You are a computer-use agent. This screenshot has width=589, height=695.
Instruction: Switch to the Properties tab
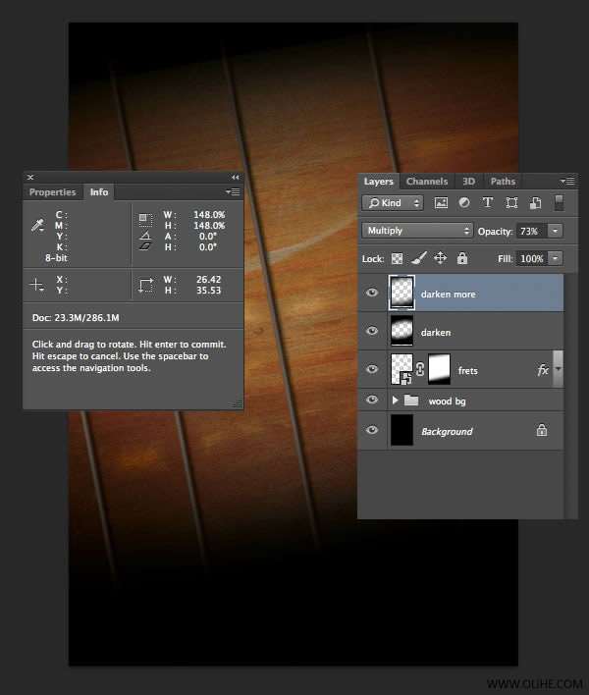click(x=52, y=192)
